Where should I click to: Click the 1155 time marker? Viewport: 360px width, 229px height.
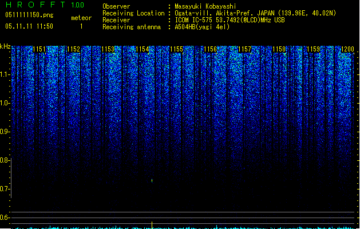tap(176, 49)
